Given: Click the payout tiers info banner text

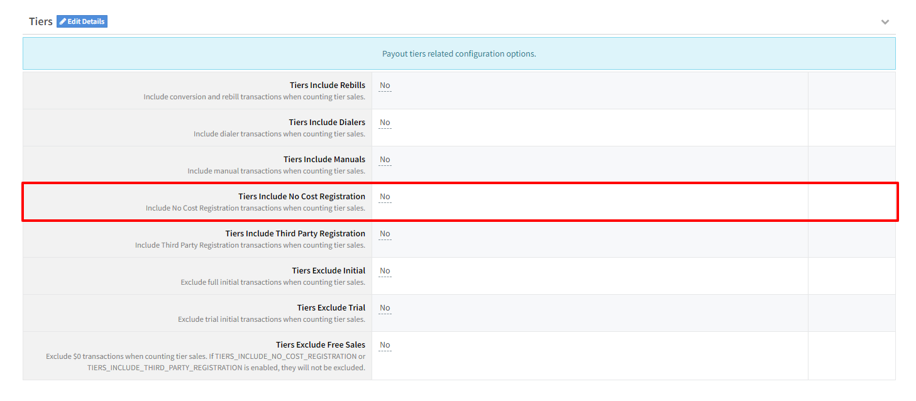Looking at the screenshot, I should point(459,53).
